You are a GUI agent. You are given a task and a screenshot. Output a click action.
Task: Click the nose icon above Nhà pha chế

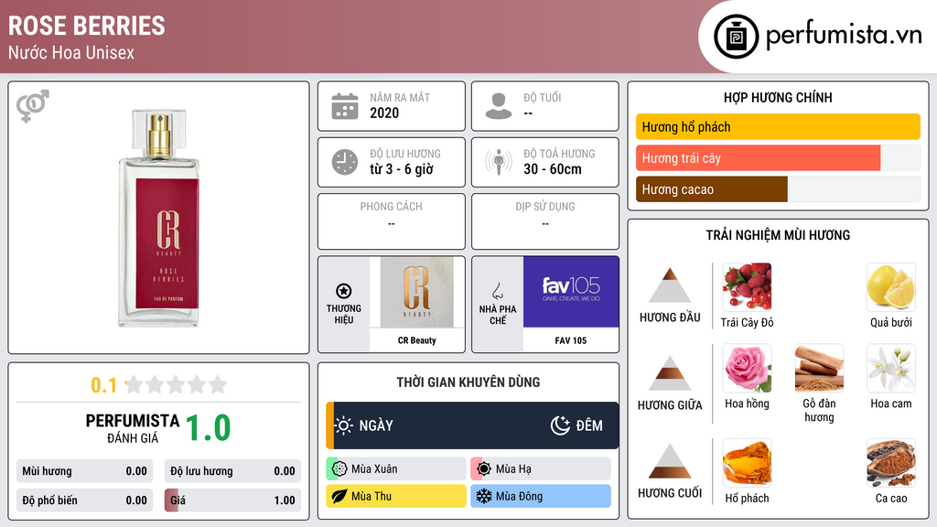[x=497, y=291]
